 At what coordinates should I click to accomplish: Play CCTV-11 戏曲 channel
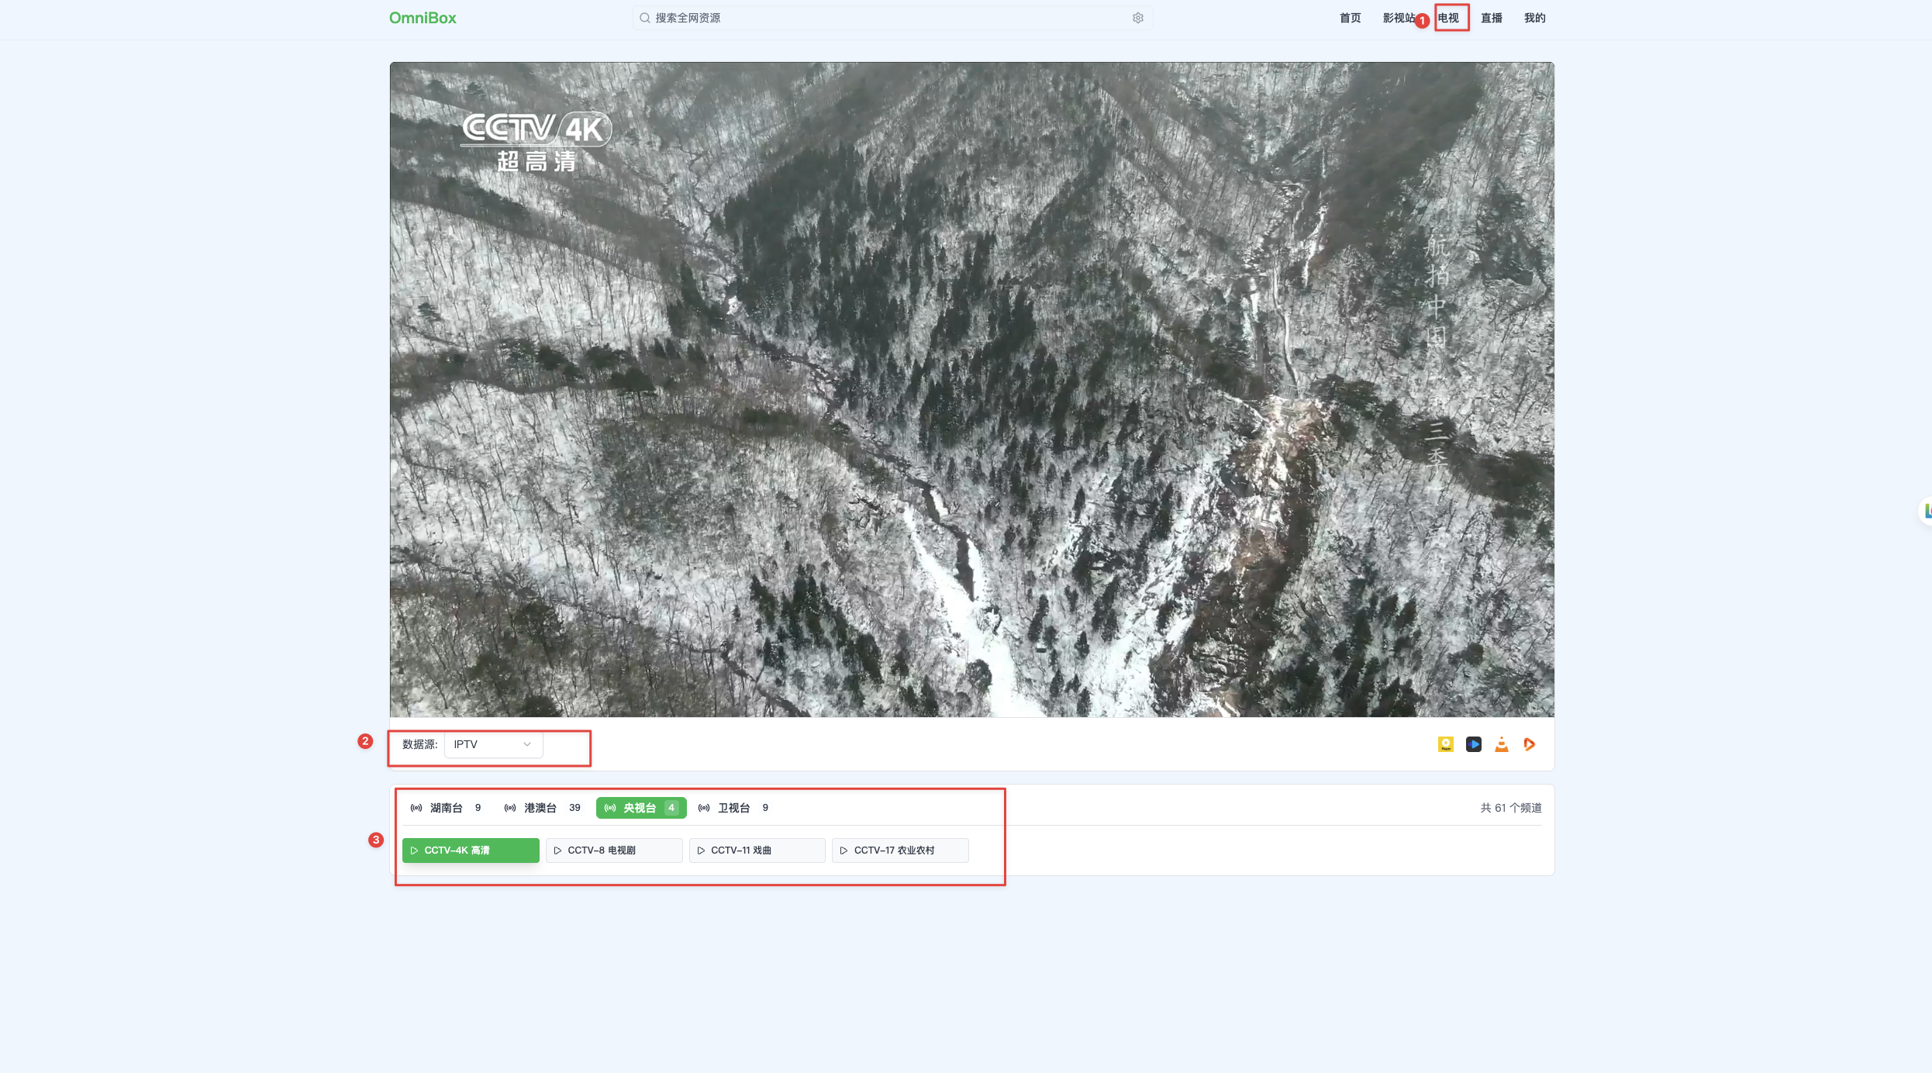pos(757,850)
